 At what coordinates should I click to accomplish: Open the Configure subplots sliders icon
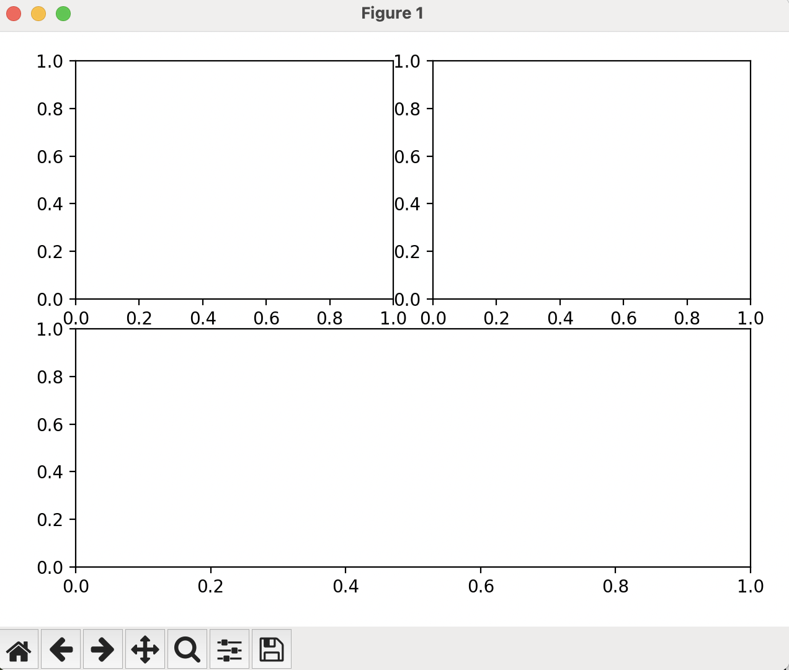coord(229,649)
